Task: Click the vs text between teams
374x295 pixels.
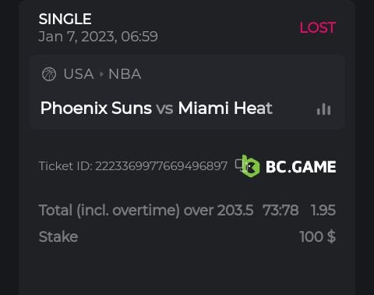Action: click(164, 108)
